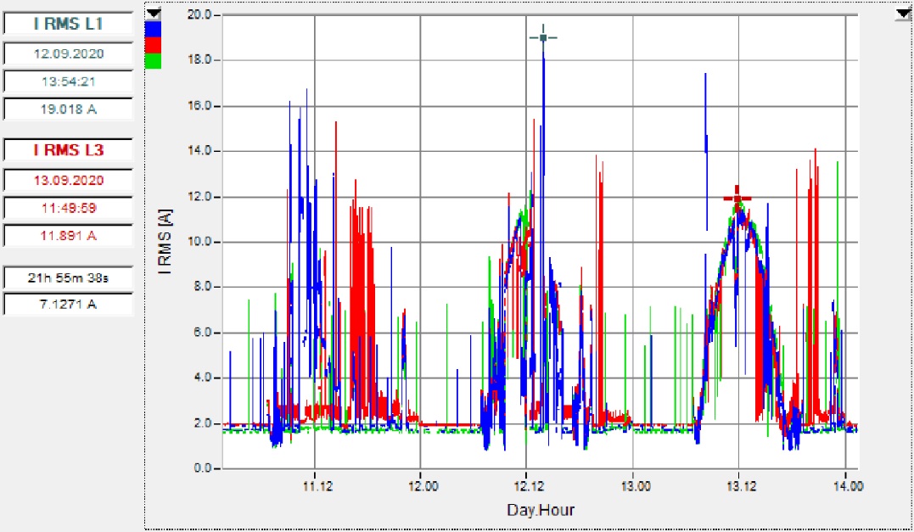Select the 11:49:59 time field
914x532 pixels.
pos(68,208)
